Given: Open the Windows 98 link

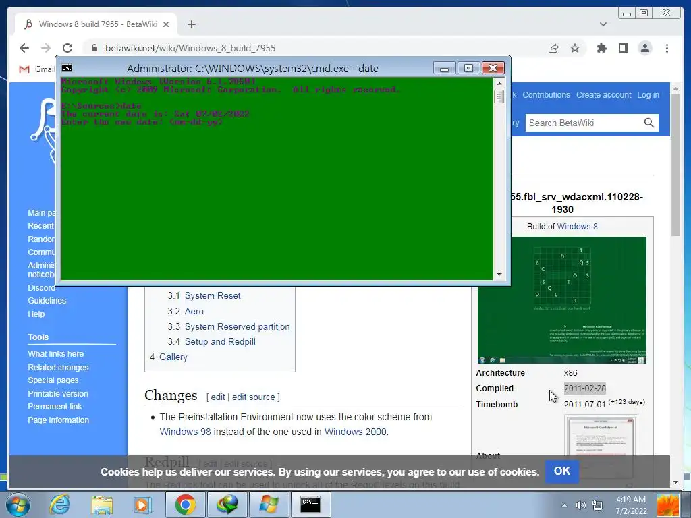Looking at the screenshot, I should click(x=185, y=432).
